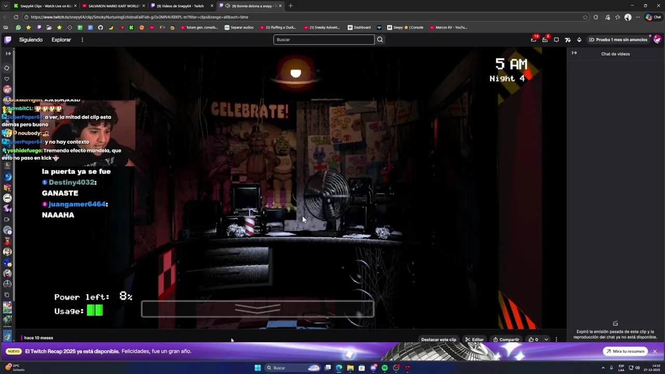Collapse the Chat de videos panel arrow
The width and height of the screenshot is (665, 374).
(574, 53)
